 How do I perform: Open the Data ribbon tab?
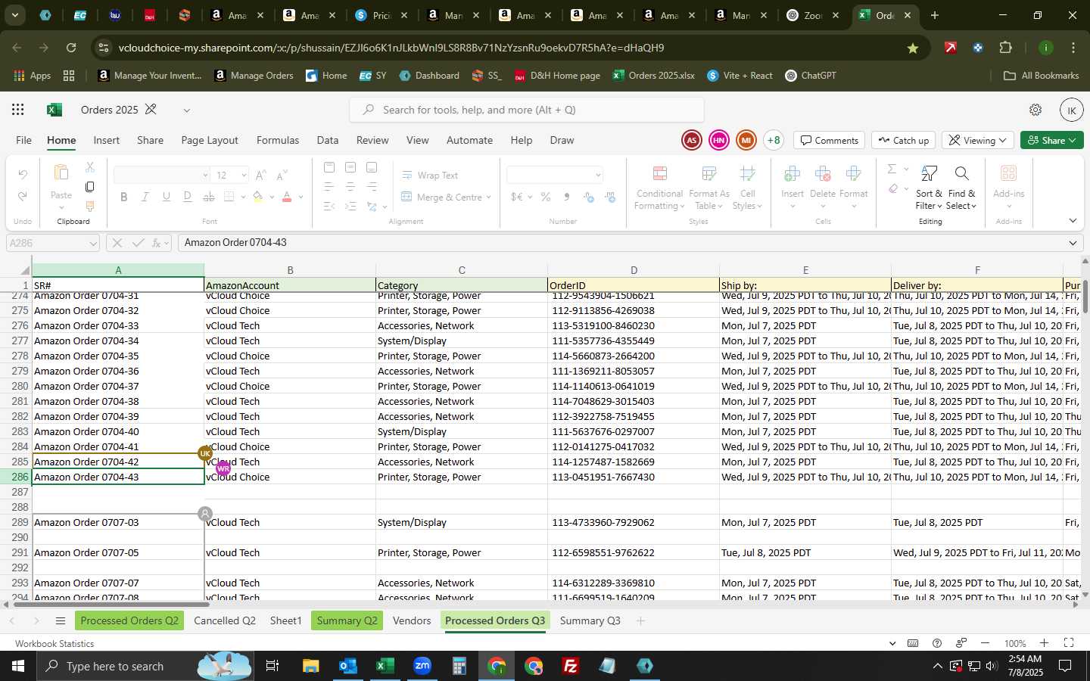click(x=328, y=140)
